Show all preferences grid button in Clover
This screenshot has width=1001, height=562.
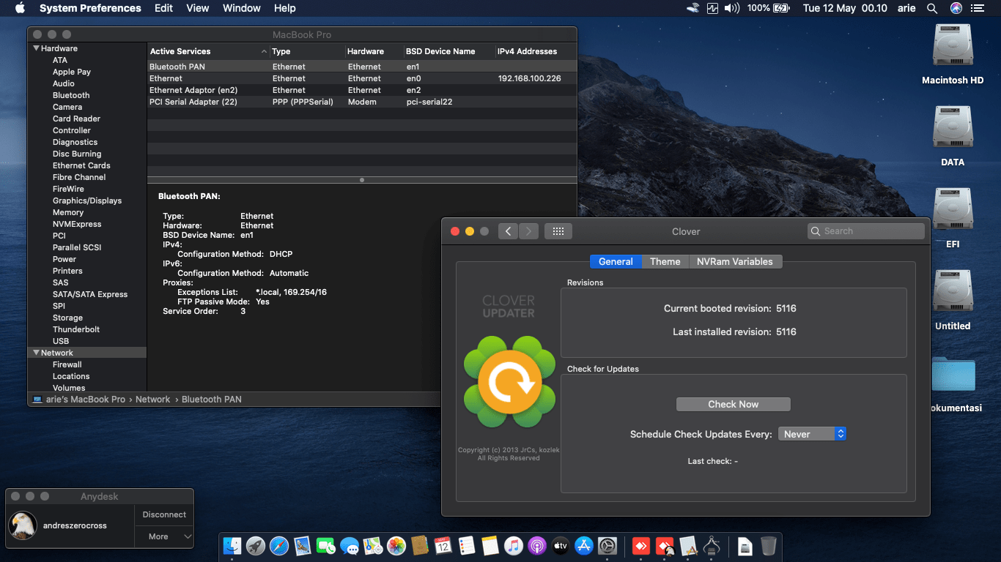click(558, 231)
